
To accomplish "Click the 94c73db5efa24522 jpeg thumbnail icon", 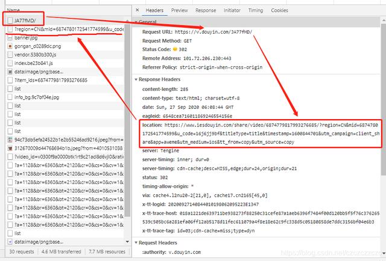I will point(10,139).
